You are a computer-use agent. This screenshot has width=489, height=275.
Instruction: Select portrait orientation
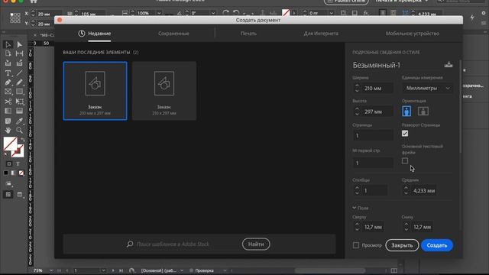[x=406, y=111]
